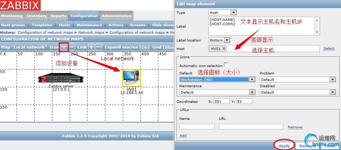The image size is (341, 150).
Task: Go to Maintenance submenu
Action: 89,25
